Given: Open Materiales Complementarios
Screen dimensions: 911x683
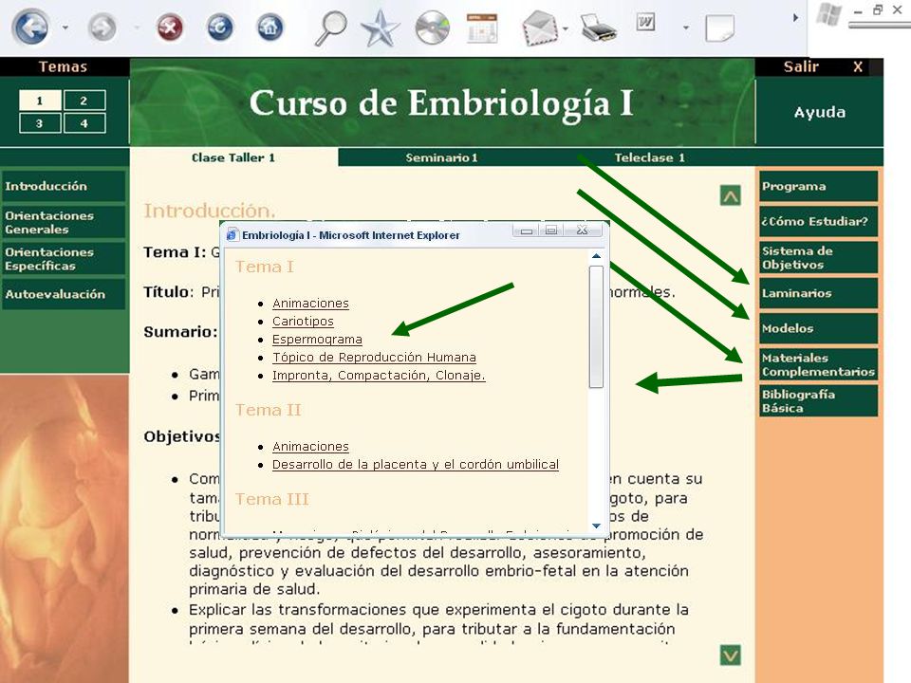Looking at the screenshot, I should click(x=819, y=364).
